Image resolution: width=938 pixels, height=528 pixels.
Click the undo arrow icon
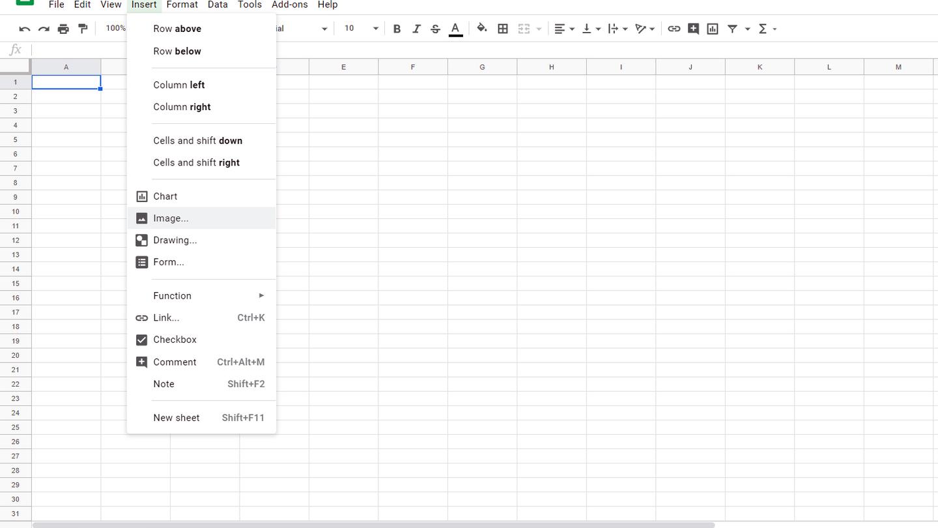tap(25, 29)
